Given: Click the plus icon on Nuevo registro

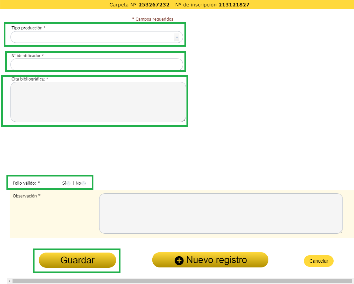Looking at the screenshot, I should point(179,260).
